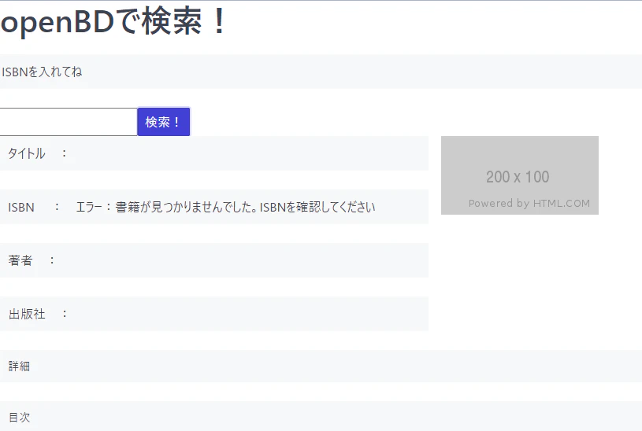Click the 200 x 100 placeholder image
The height and width of the screenshot is (431, 642).
coord(520,175)
